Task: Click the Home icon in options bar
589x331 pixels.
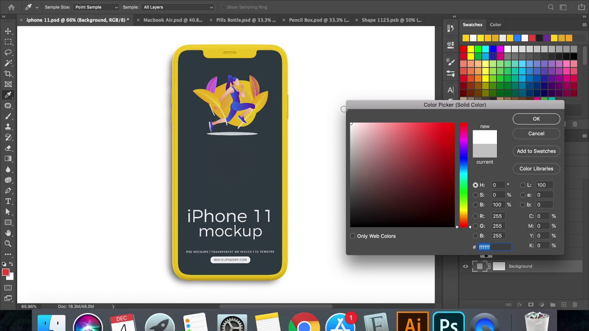Action: point(11,7)
